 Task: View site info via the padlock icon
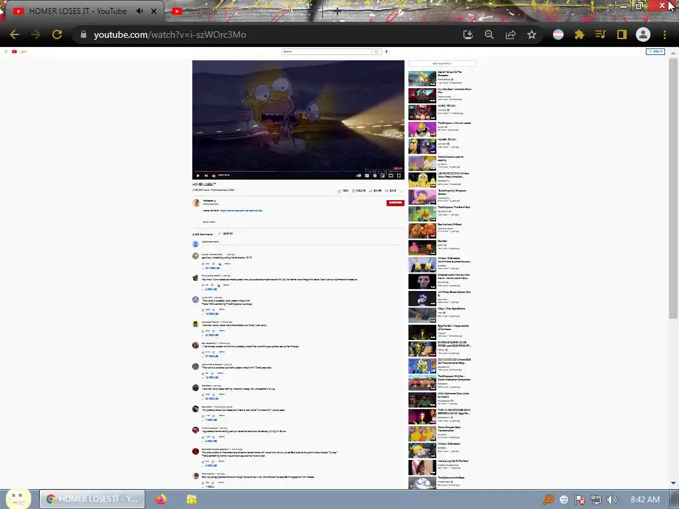click(x=84, y=34)
